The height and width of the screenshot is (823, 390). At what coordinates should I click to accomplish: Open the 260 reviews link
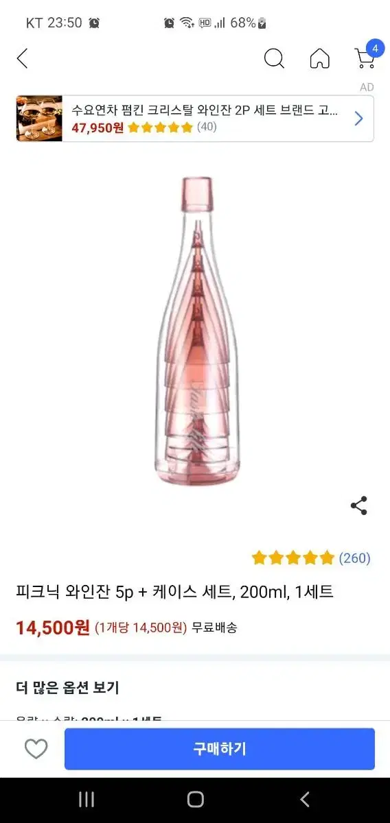coord(355,558)
